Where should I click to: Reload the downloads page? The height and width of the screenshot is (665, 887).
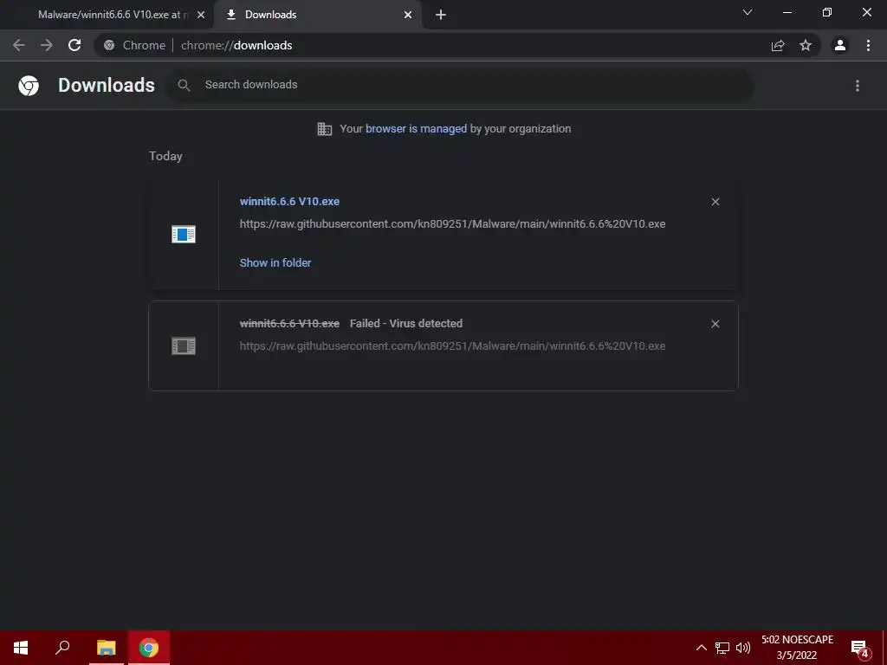click(74, 45)
